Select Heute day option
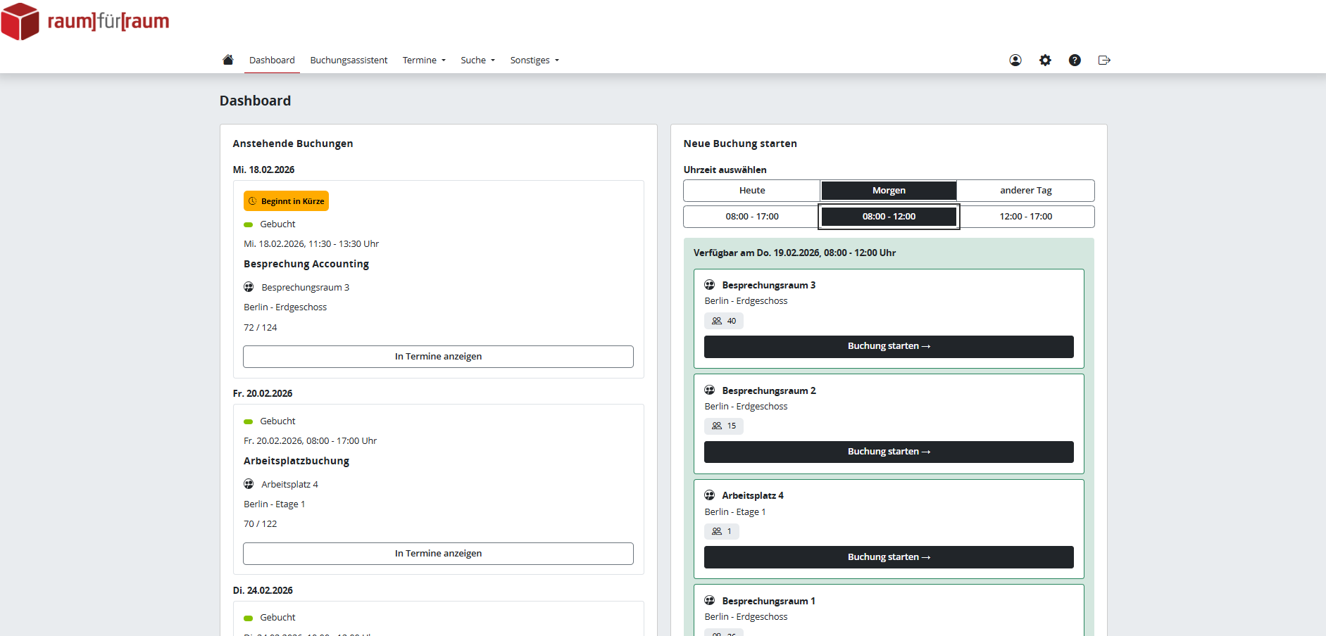This screenshot has height=636, width=1326. [x=752, y=191]
